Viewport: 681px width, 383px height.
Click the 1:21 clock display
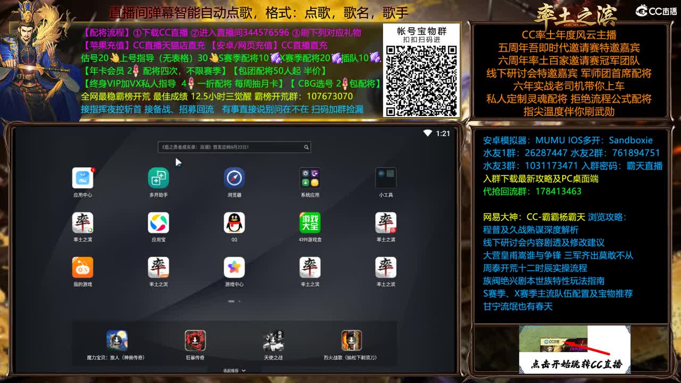point(443,134)
